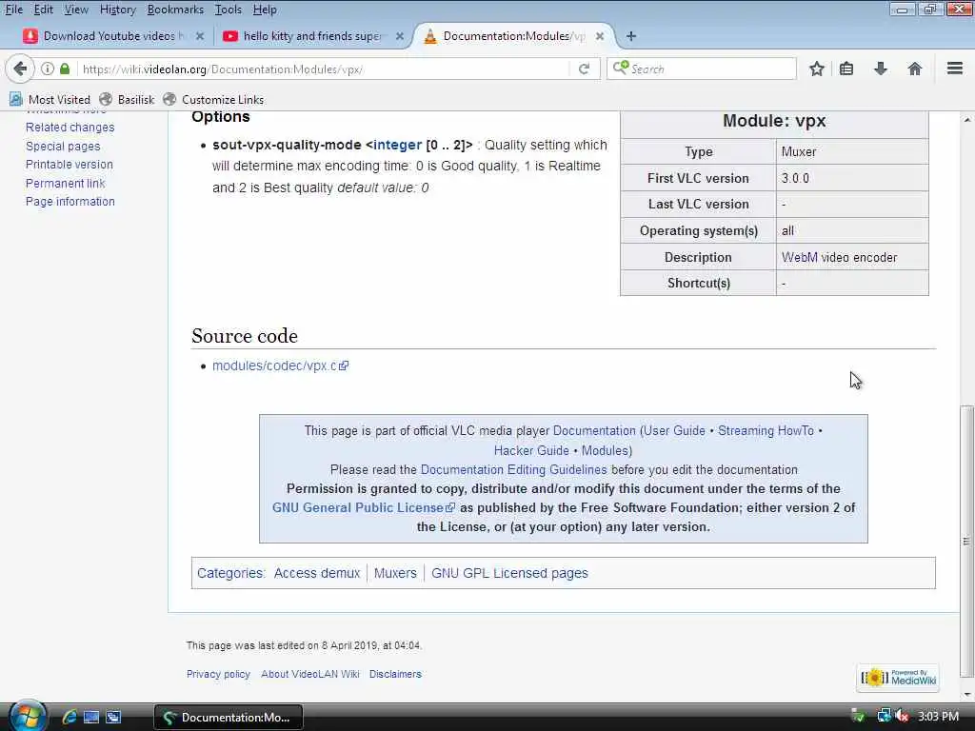Open the Streaming HowTo link
The width and height of the screenshot is (975, 731).
click(766, 431)
